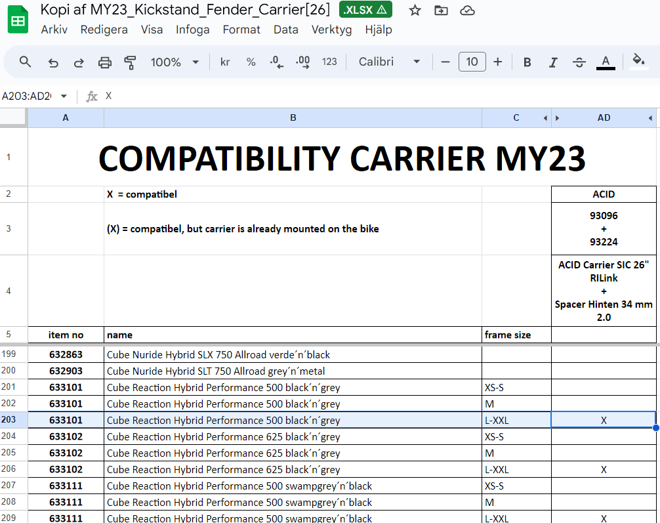Open the Infoga menu
This screenshot has height=523, width=660.
pyautogui.click(x=192, y=30)
